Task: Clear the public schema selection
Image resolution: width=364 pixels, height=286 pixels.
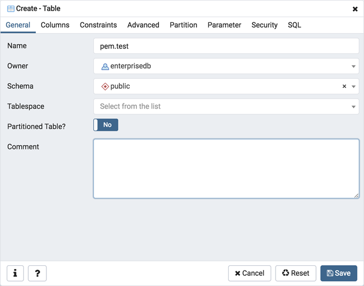Action: tap(344, 86)
